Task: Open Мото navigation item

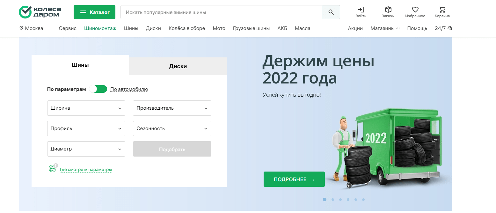Action: click(219, 28)
